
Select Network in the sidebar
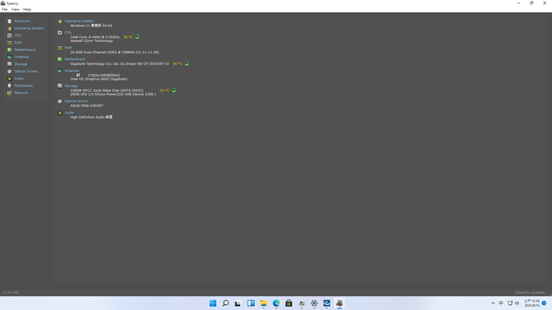tap(21, 93)
